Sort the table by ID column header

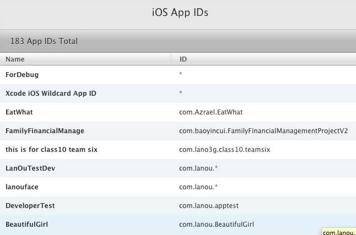coord(183,59)
